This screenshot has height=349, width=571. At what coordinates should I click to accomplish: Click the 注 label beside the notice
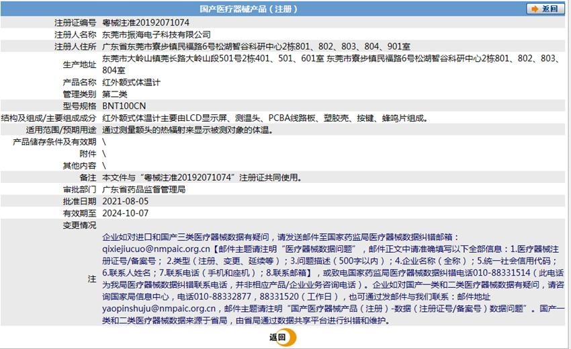point(92,279)
